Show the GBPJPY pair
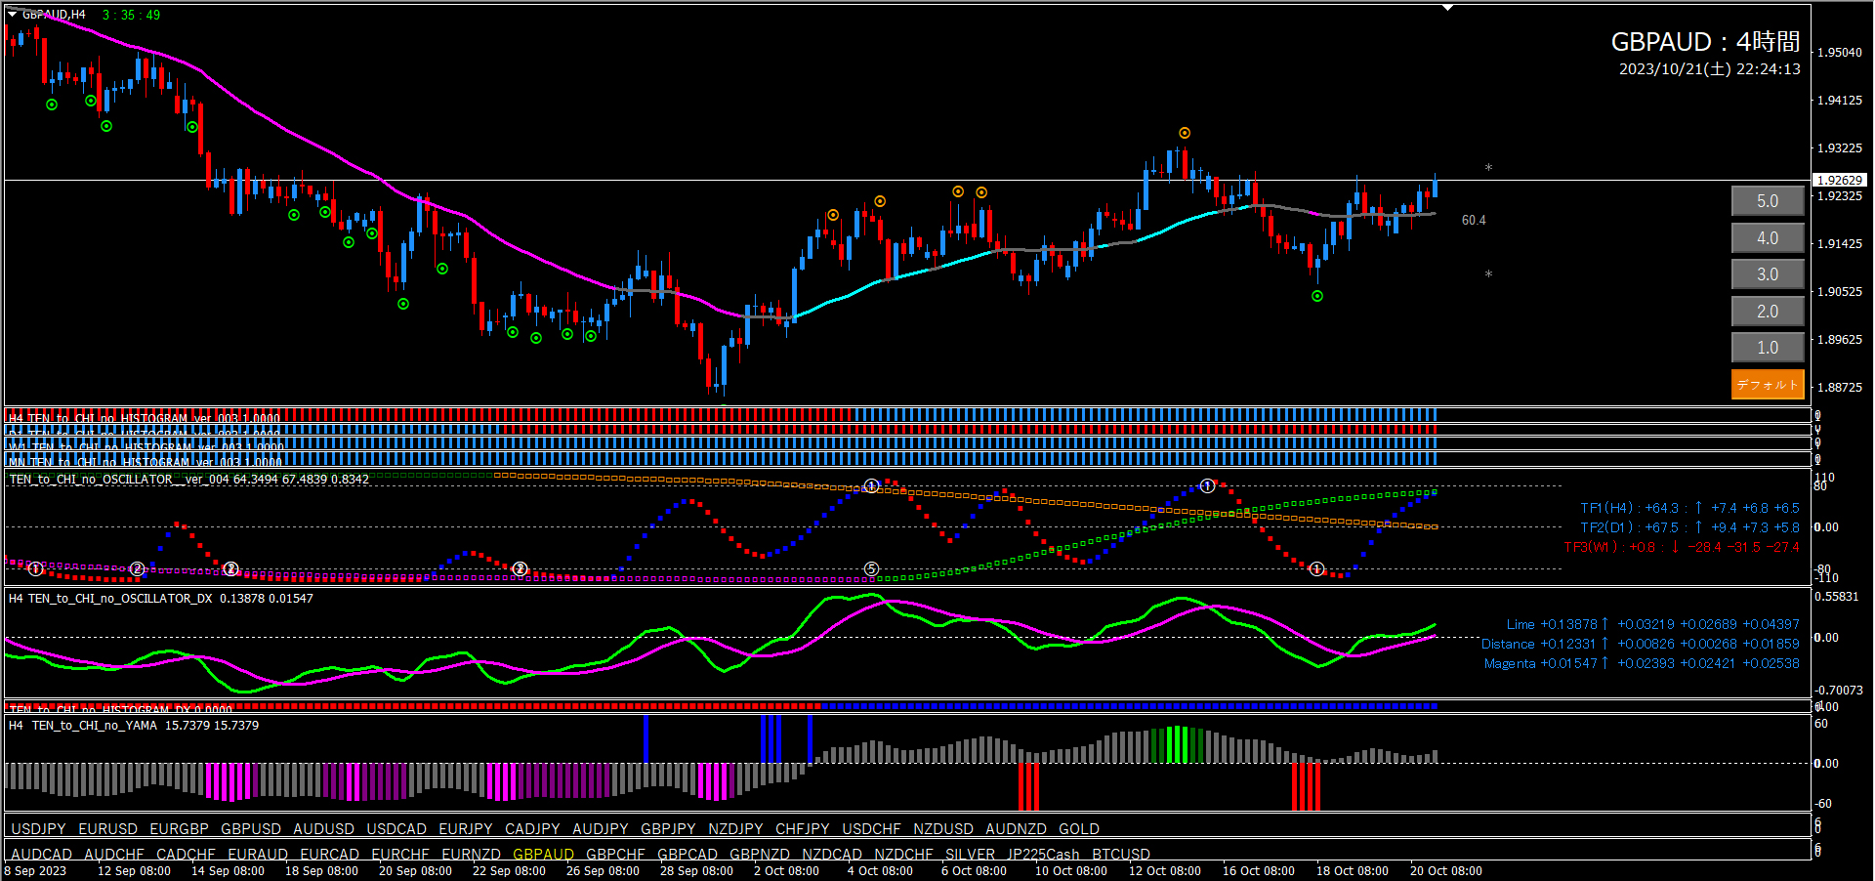 (x=669, y=829)
